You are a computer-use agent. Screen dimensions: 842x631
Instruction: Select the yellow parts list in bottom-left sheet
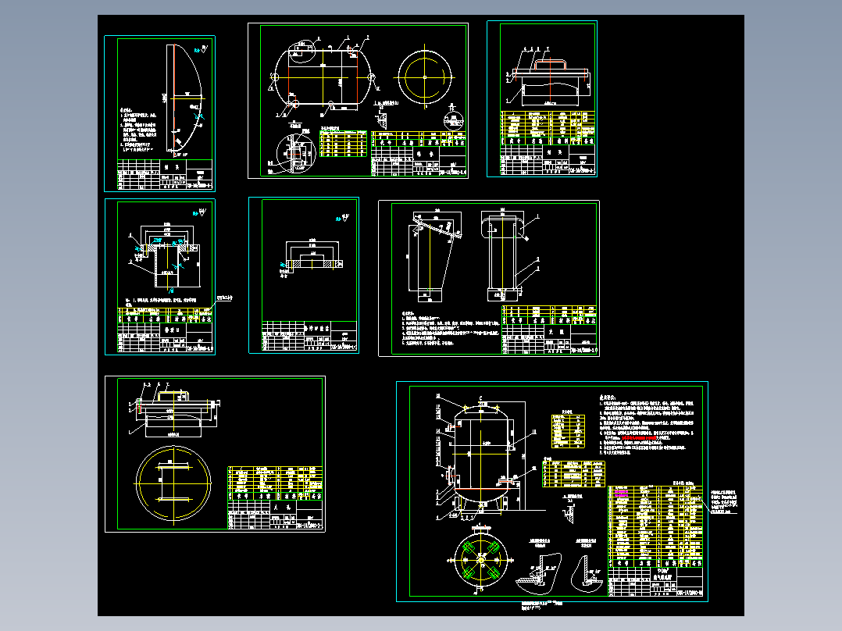[275, 483]
